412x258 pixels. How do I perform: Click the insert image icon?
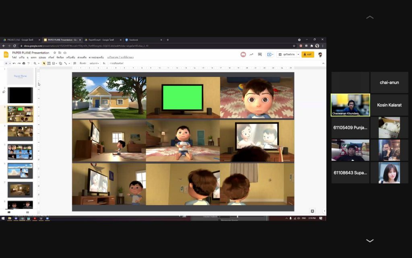[x=54, y=63]
